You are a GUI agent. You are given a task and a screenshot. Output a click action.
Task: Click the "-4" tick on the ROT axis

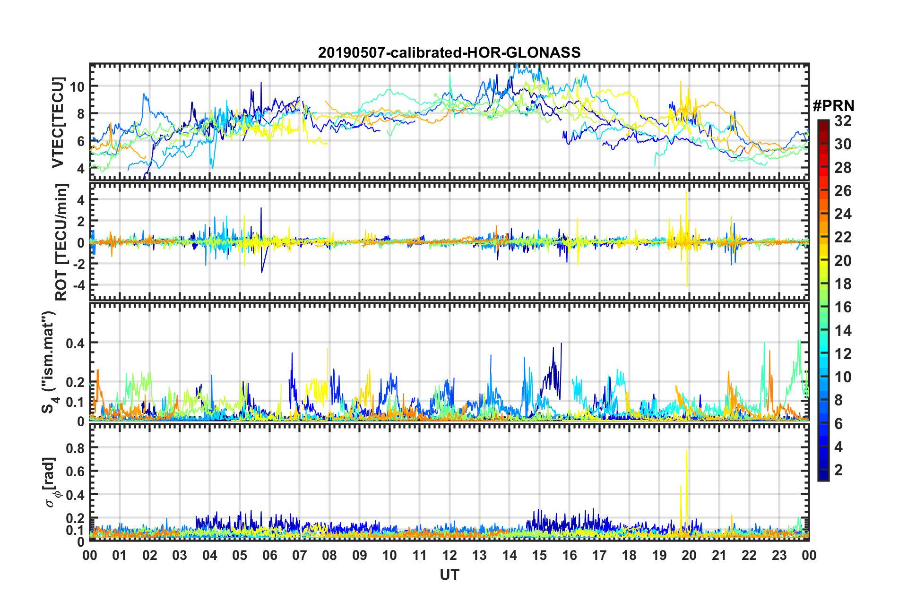tap(78, 285)
